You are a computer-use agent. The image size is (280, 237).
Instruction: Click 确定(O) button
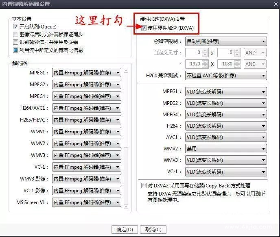point(124,229)
